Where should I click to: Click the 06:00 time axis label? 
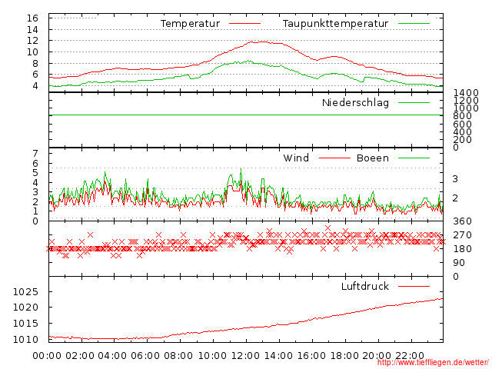(x=145, y=356)
